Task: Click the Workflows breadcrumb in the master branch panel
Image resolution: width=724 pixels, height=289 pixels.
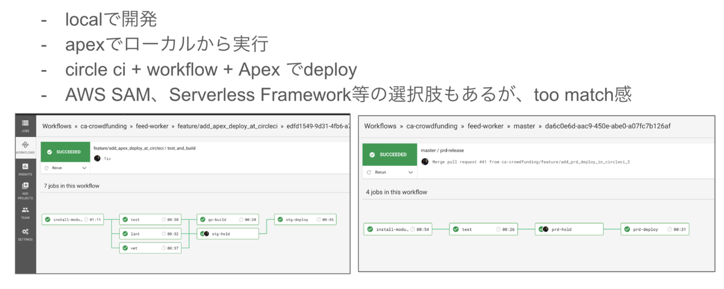Action: click(x=380, y=126)
